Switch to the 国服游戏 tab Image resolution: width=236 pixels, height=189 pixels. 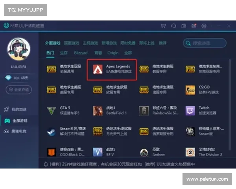72,43
